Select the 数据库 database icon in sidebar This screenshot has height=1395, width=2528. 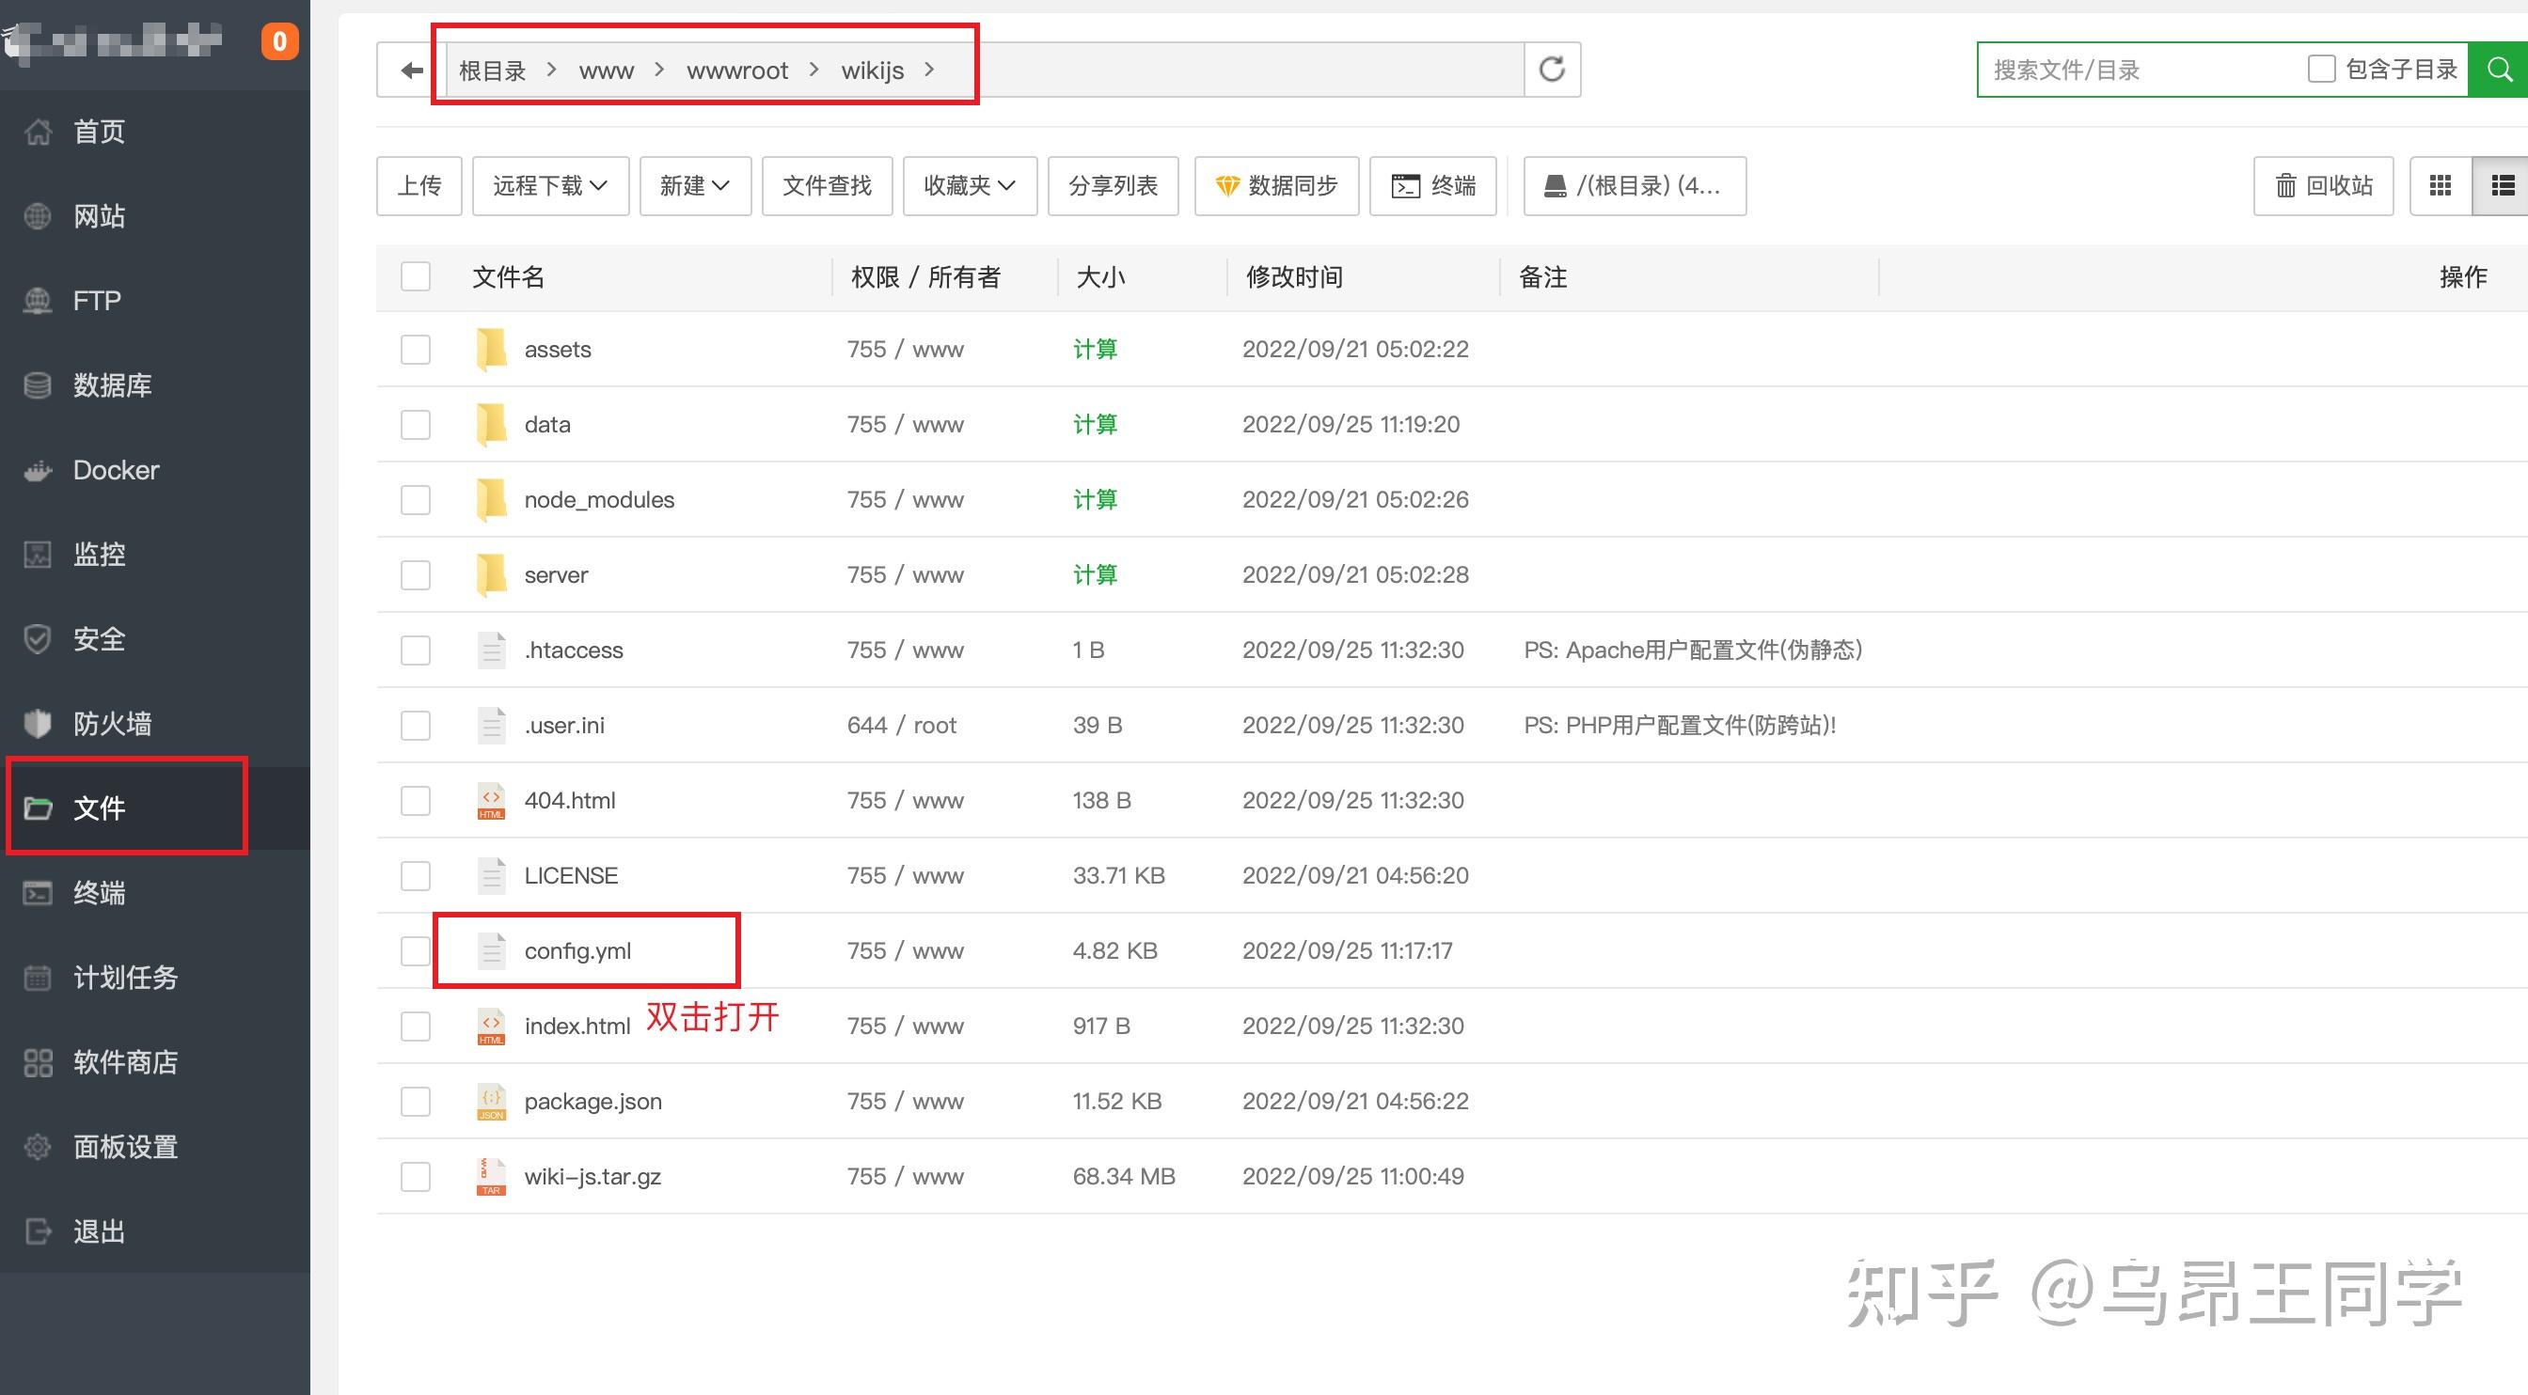(37, 384)
